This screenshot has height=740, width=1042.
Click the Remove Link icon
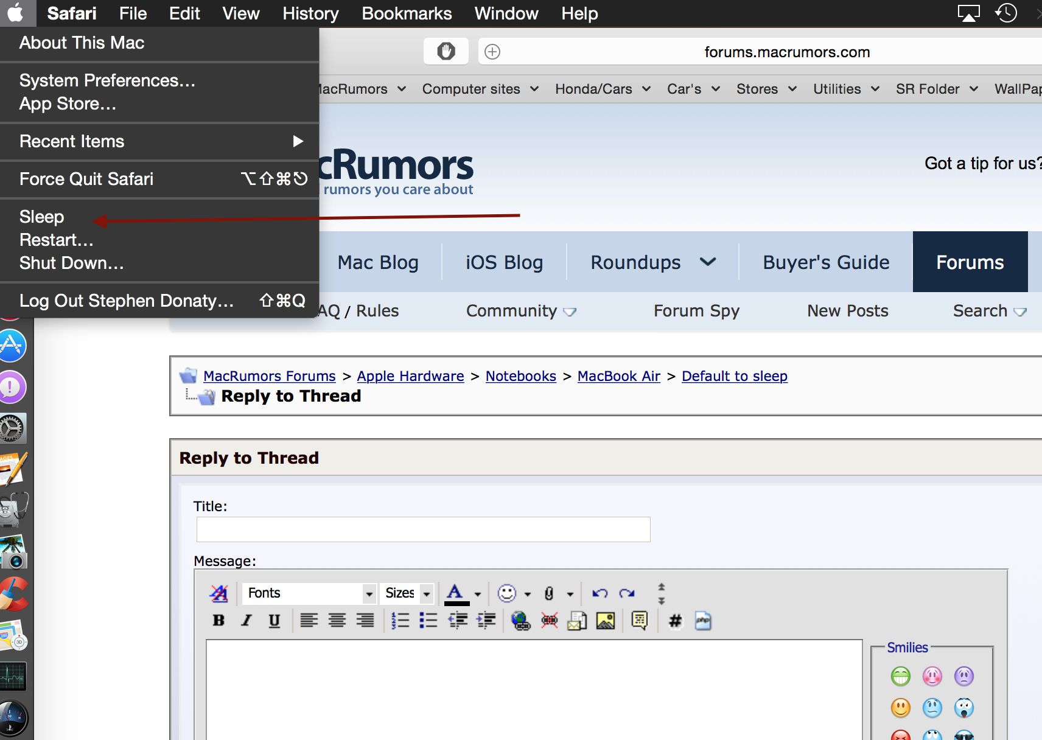(x=550, y=620)
